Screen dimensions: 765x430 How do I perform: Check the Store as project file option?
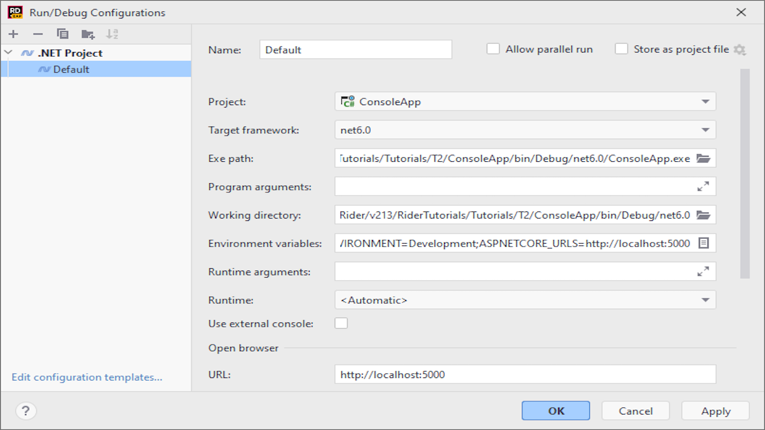[x=622, y=49]
